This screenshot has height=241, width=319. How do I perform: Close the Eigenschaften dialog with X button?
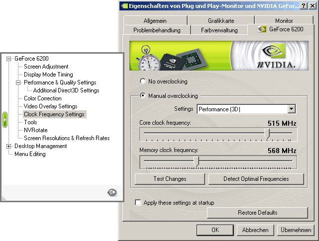pos(313,6)
